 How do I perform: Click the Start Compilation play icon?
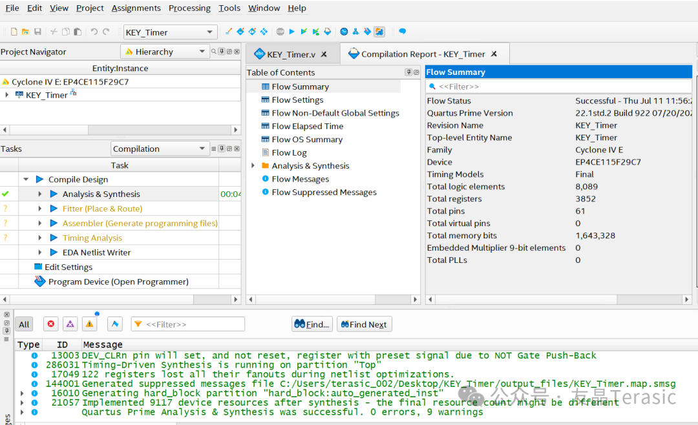pyautogui.click(x=292, y=32)
